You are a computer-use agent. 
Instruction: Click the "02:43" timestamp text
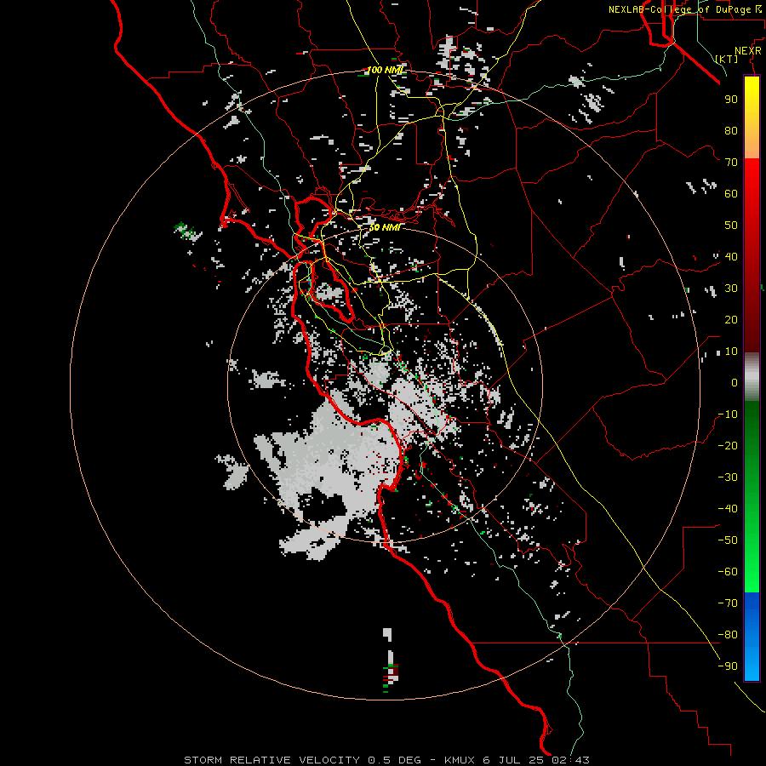pos(570,760)
